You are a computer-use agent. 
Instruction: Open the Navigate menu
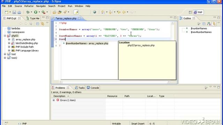41,6
